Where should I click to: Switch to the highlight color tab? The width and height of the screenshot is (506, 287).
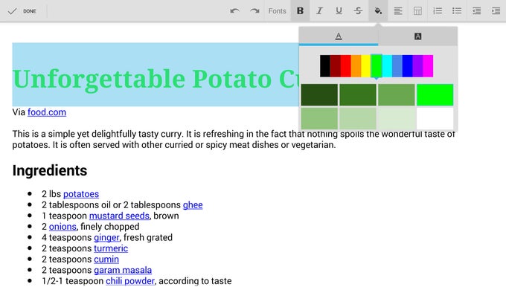[x=418, y=36]
